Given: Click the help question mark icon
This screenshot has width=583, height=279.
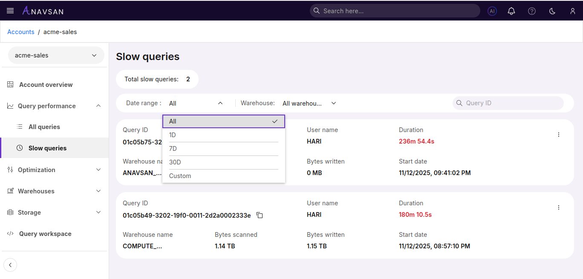Looking at the screenshot, I should point(532,11).
